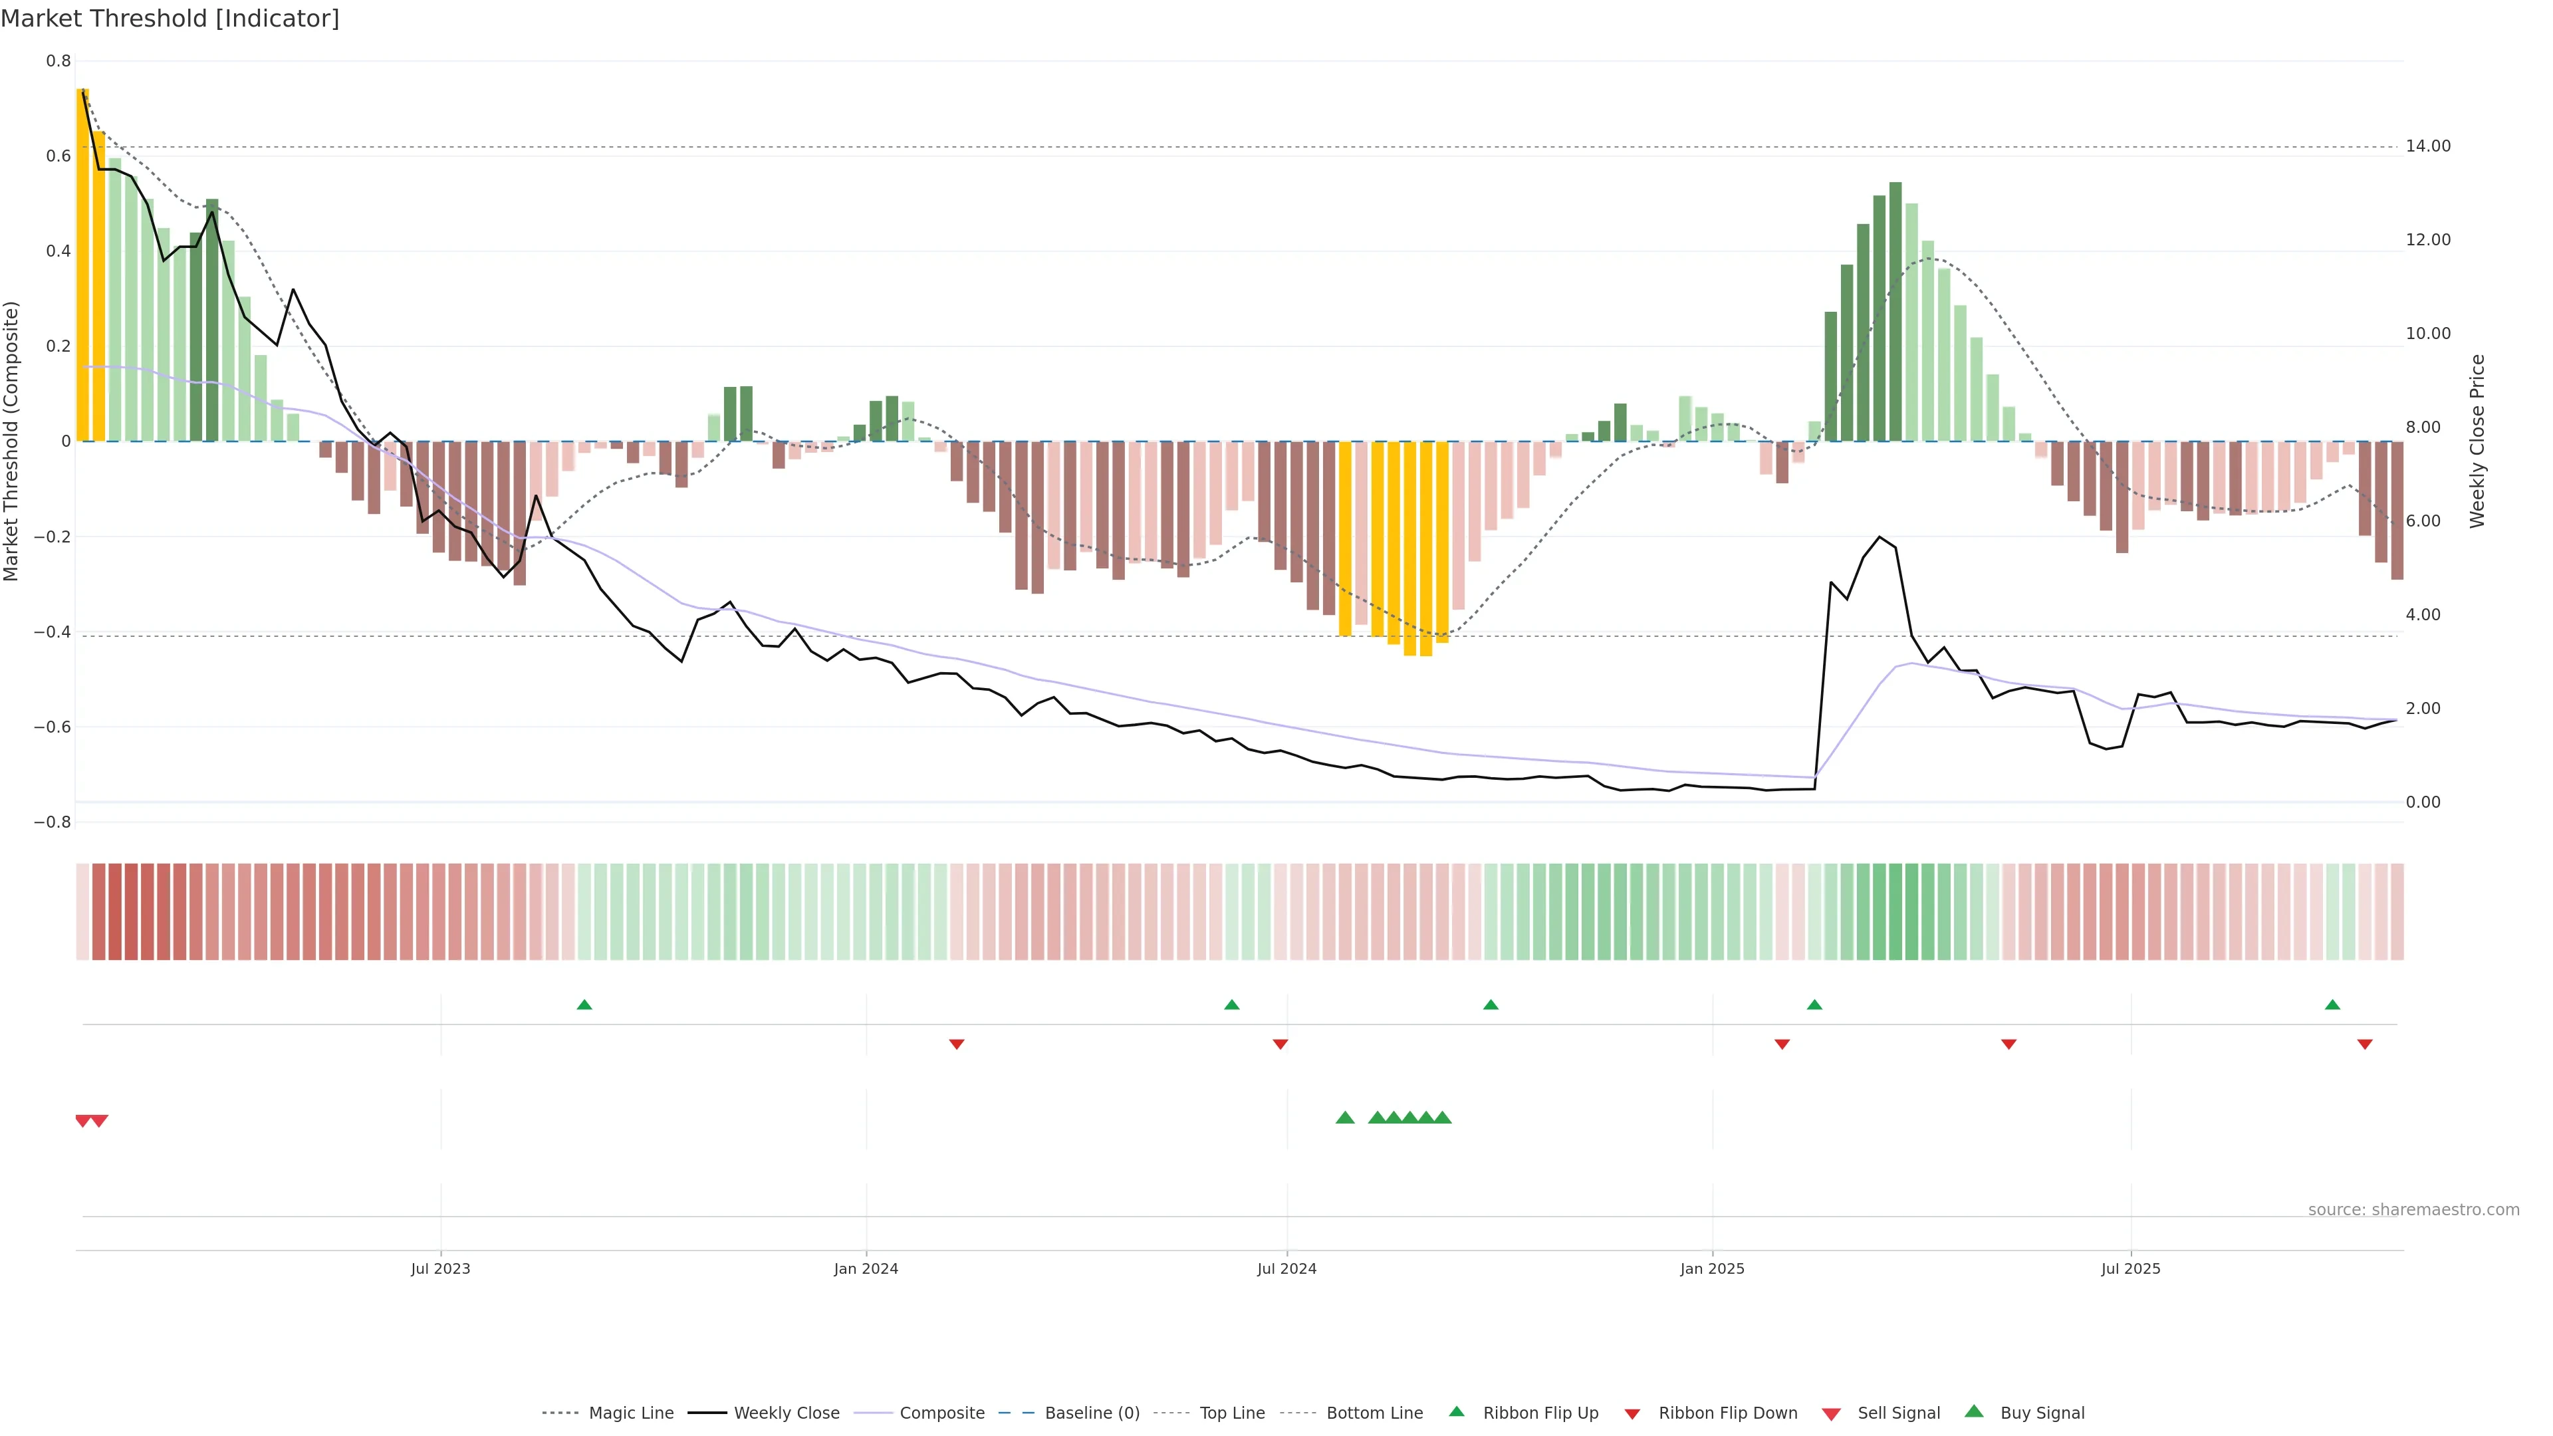The width and height of the screenshot is (2553, 1436).
Task: Hide the Top Line series via legend
Action: coord(1232,1413)
